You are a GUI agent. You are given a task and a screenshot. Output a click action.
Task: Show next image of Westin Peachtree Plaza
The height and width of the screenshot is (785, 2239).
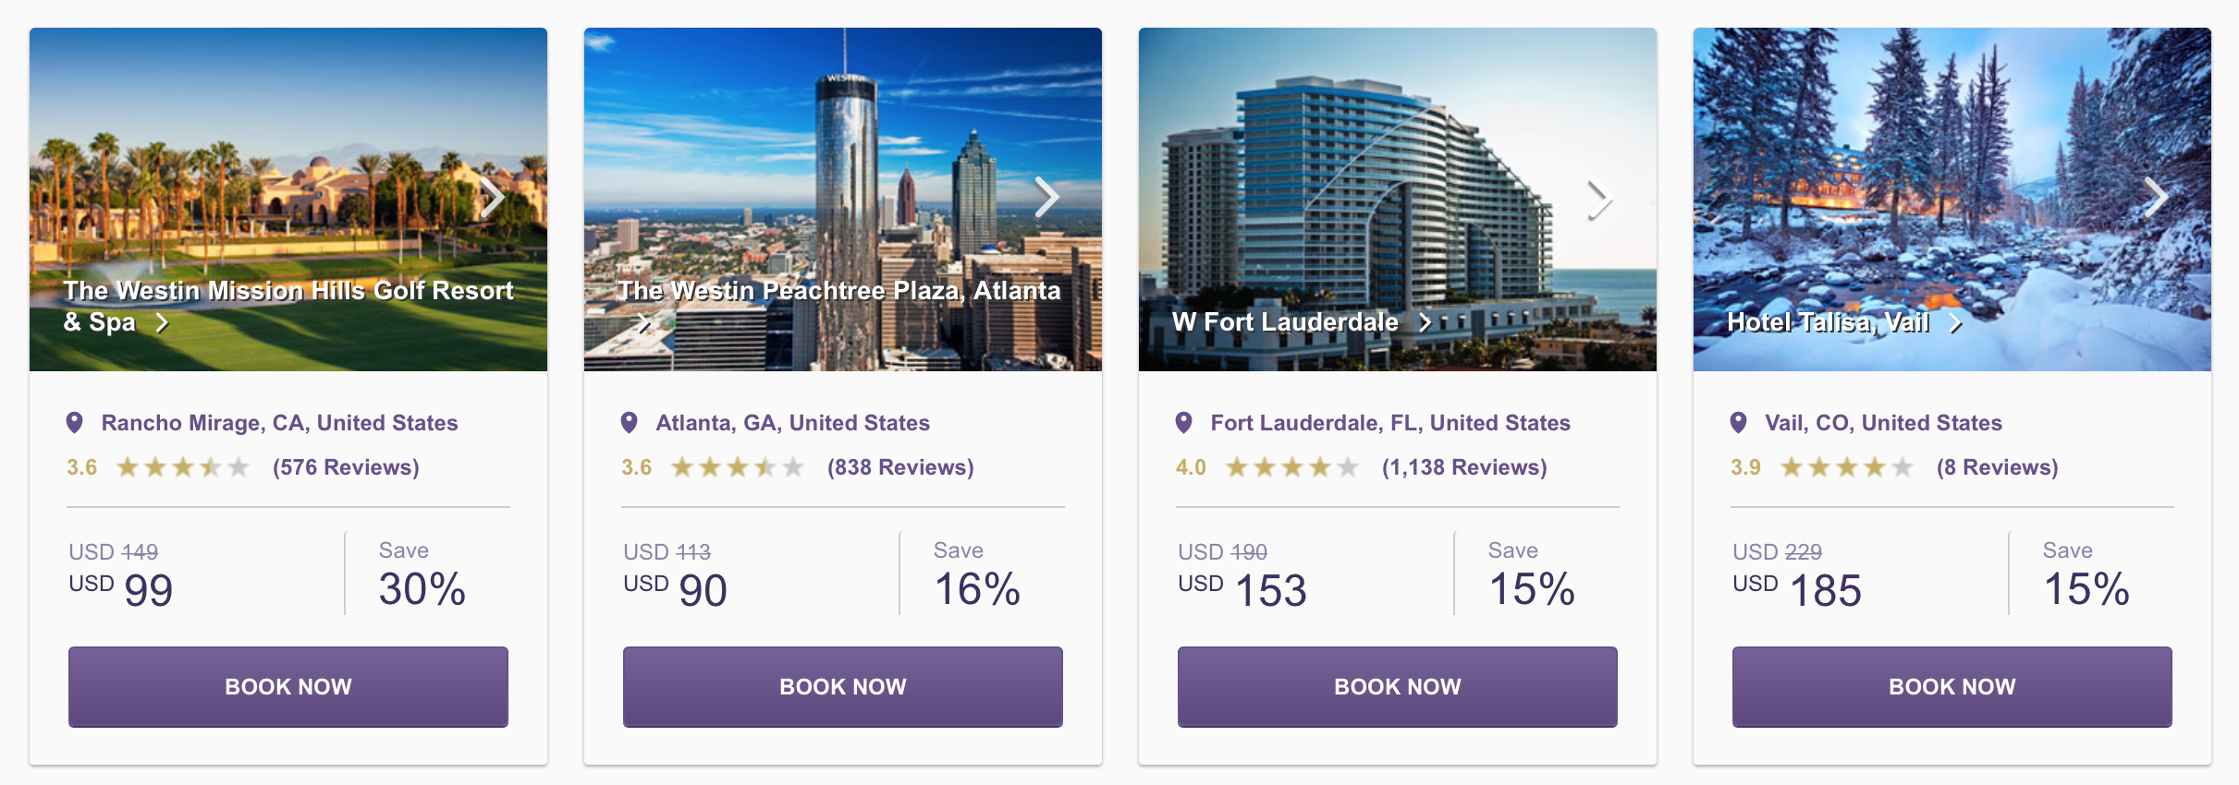[1046, 197]
